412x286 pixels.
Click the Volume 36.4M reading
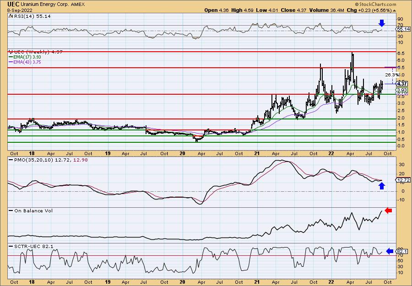pyautogui.click(x=327, y=10)
